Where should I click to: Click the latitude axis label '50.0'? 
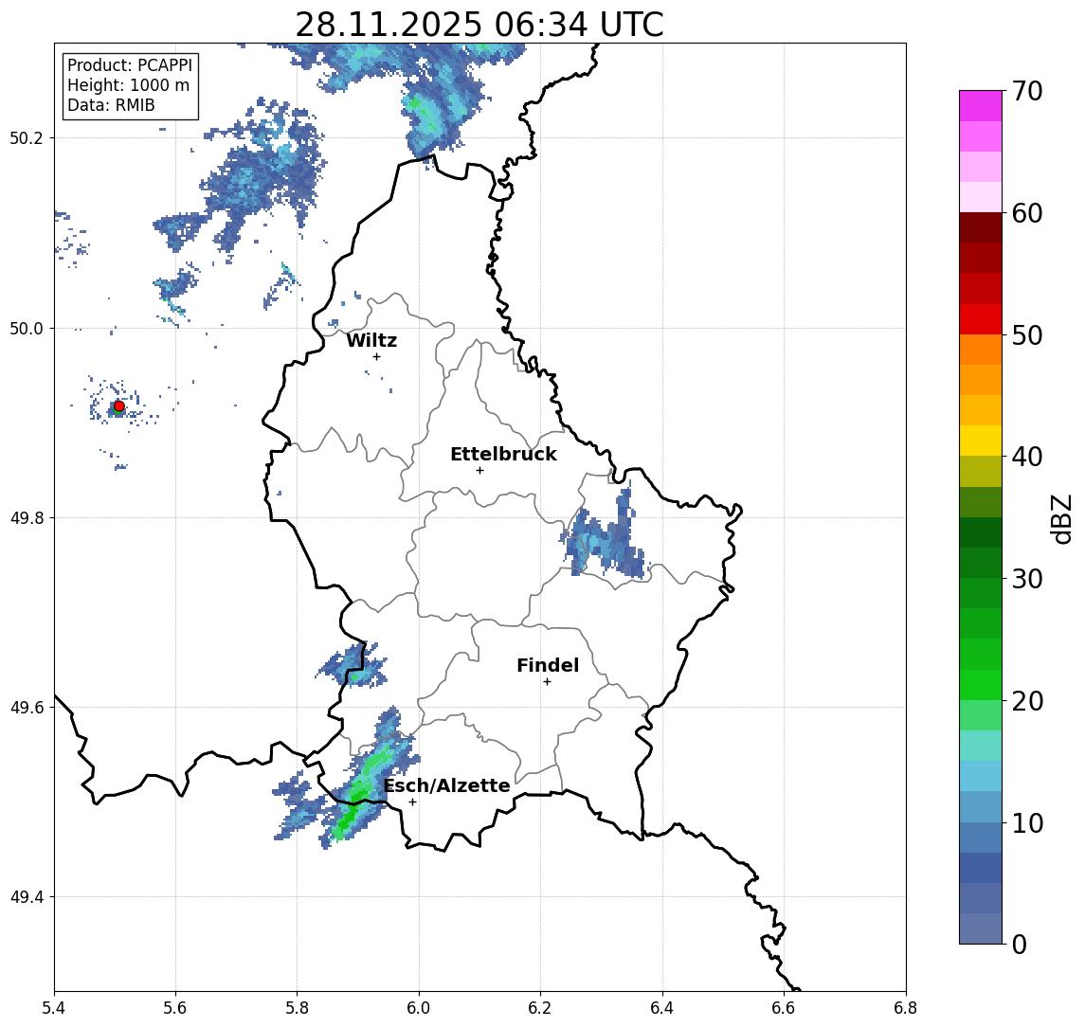pos(27,328)
